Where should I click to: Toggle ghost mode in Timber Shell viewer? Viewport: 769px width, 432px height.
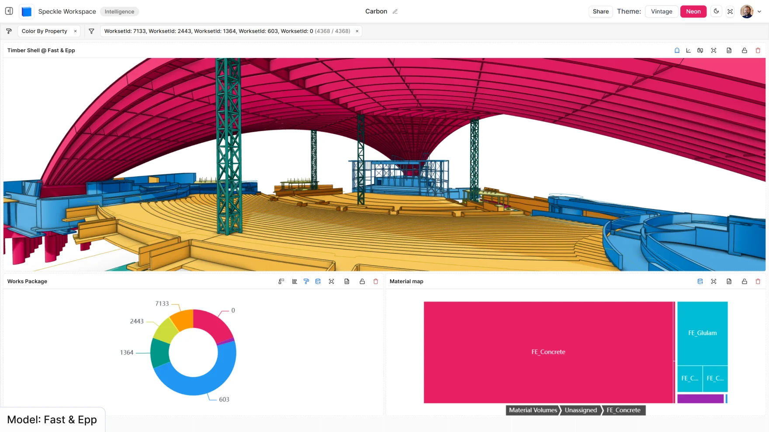pyautogui.click(x=677, y=51)
